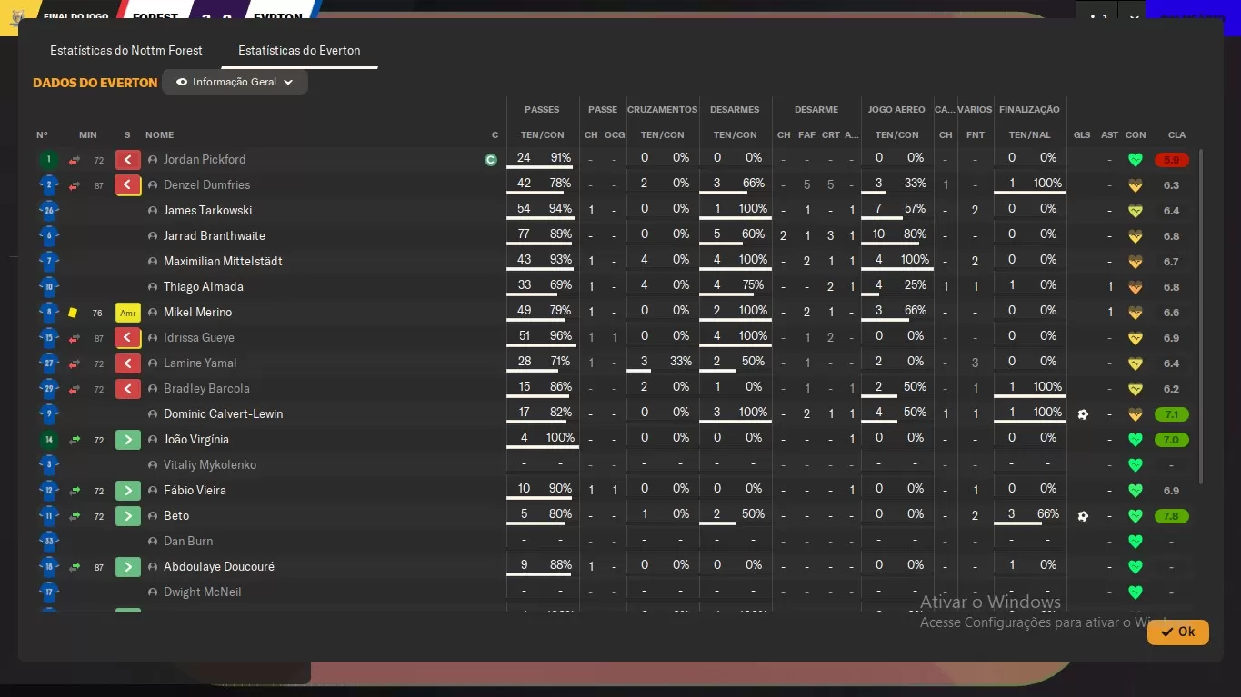Click Vitaliy Mykolenko's green condition heart
Viewport: 1241px width, 697px height.
click(1135, 465)
